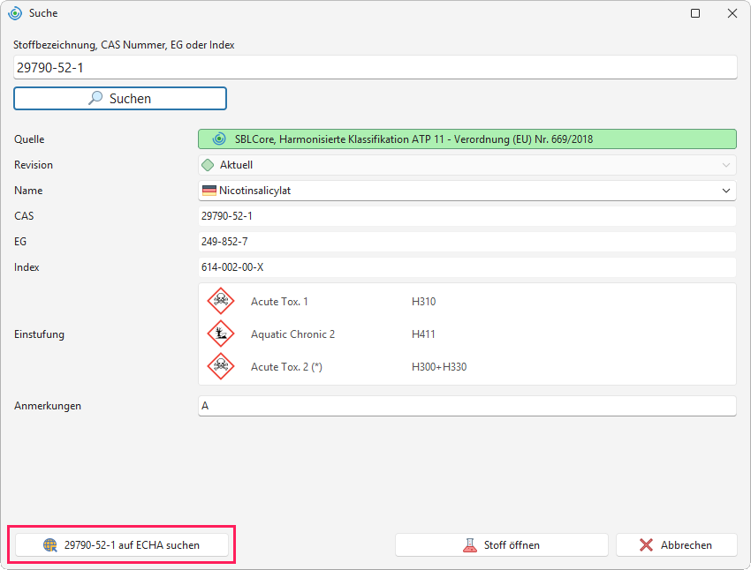Click the CAS field showing 29790-52-1
751x570 pixels.
(467, 216)
